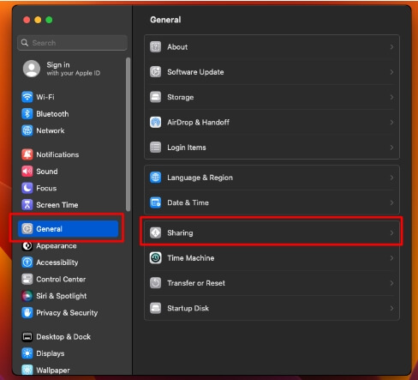Click the Appearance icon
Image resolution: width=418 pixels, height=380 pixels.
point(27,245)
